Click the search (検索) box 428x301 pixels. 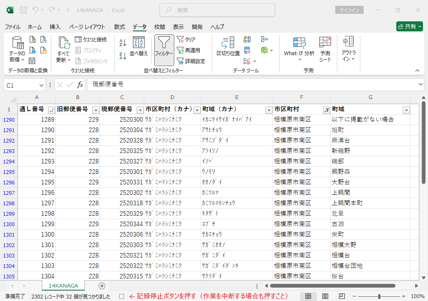click(x=217, y=10)
